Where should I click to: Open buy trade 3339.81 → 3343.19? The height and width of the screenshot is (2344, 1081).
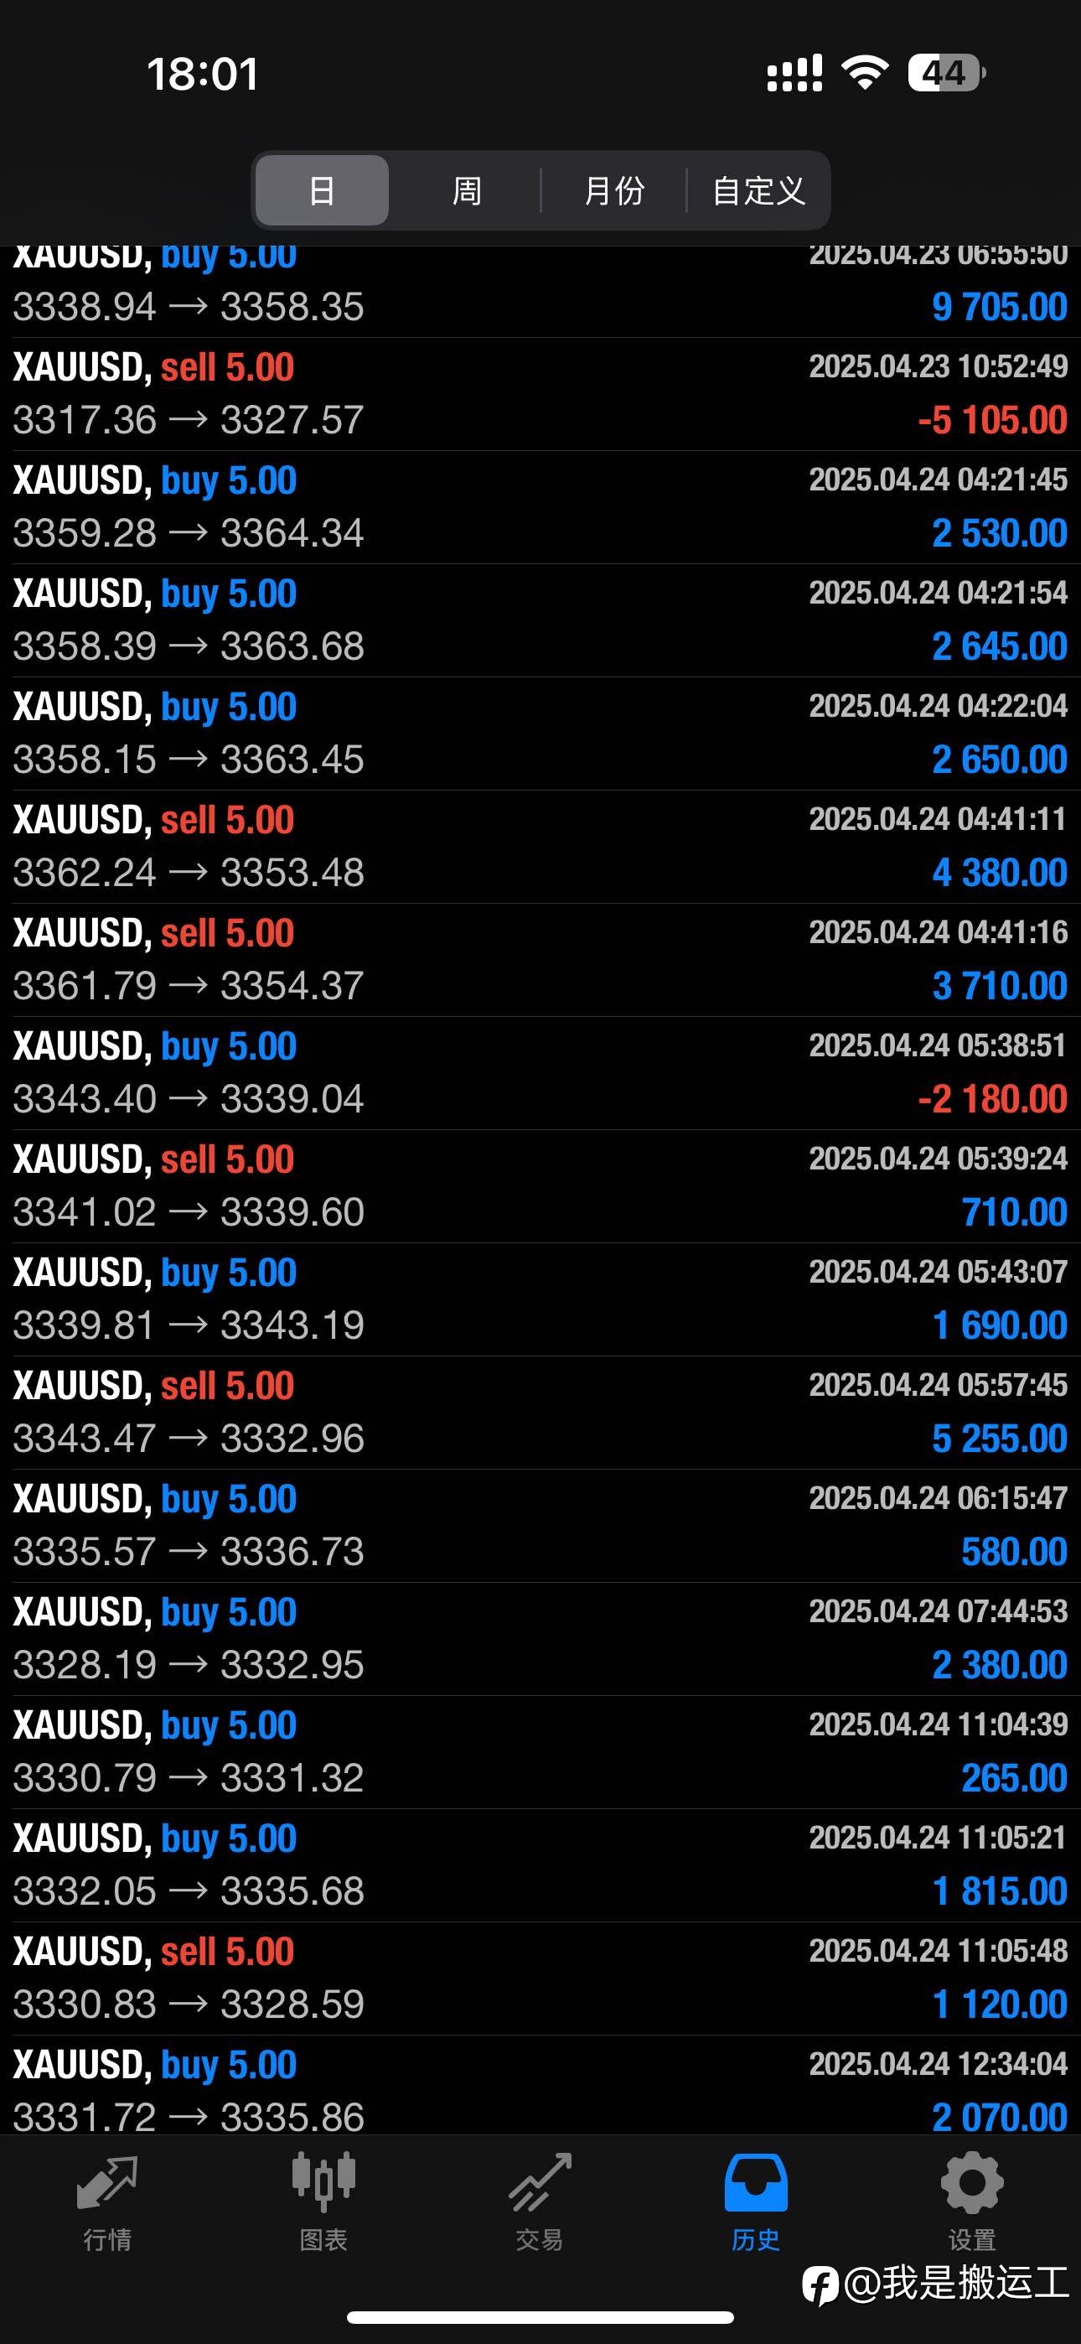[x=540, y=1299]
